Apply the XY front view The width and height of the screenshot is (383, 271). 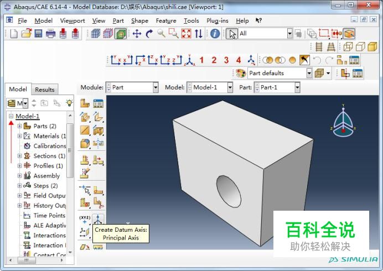tap(115, 60)
